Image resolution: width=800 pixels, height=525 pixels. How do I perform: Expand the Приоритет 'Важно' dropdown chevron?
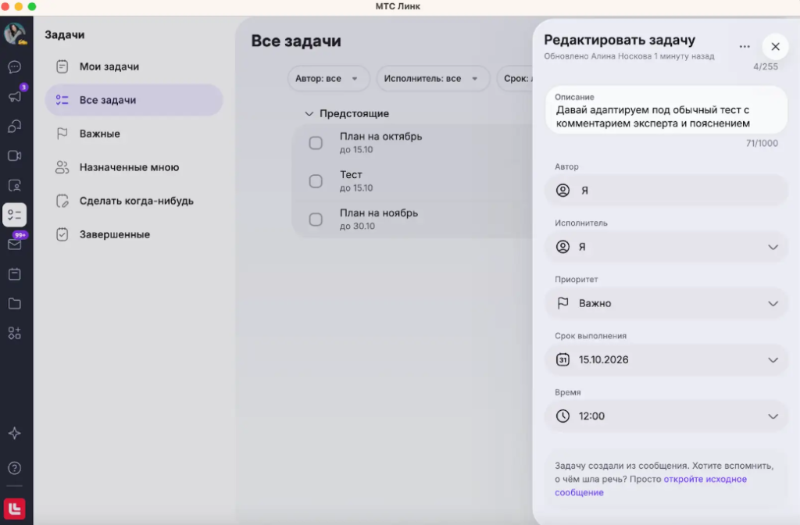click(773, 304)
